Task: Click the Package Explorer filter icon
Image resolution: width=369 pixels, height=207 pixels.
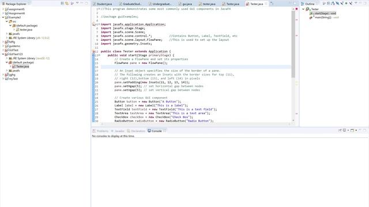Action: 72,3
